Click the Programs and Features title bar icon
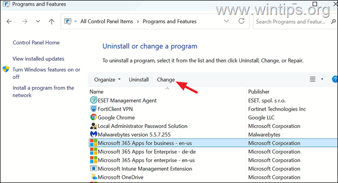 coord(6,4)
